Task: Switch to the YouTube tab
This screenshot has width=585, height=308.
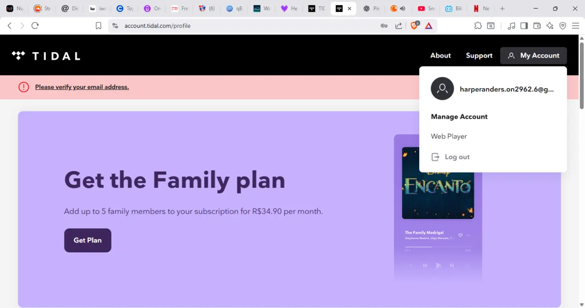Action: tap(426, 9)
